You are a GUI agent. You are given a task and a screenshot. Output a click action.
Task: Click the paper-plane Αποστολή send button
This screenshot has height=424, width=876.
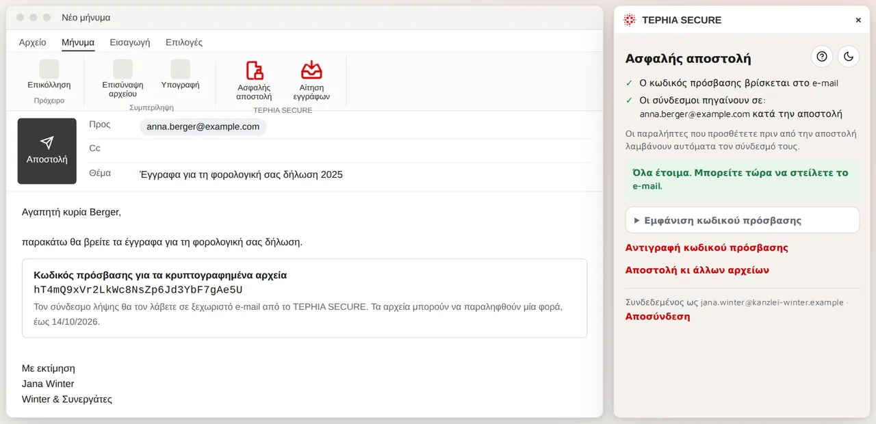pyautogui.click(x=47, y=151)
